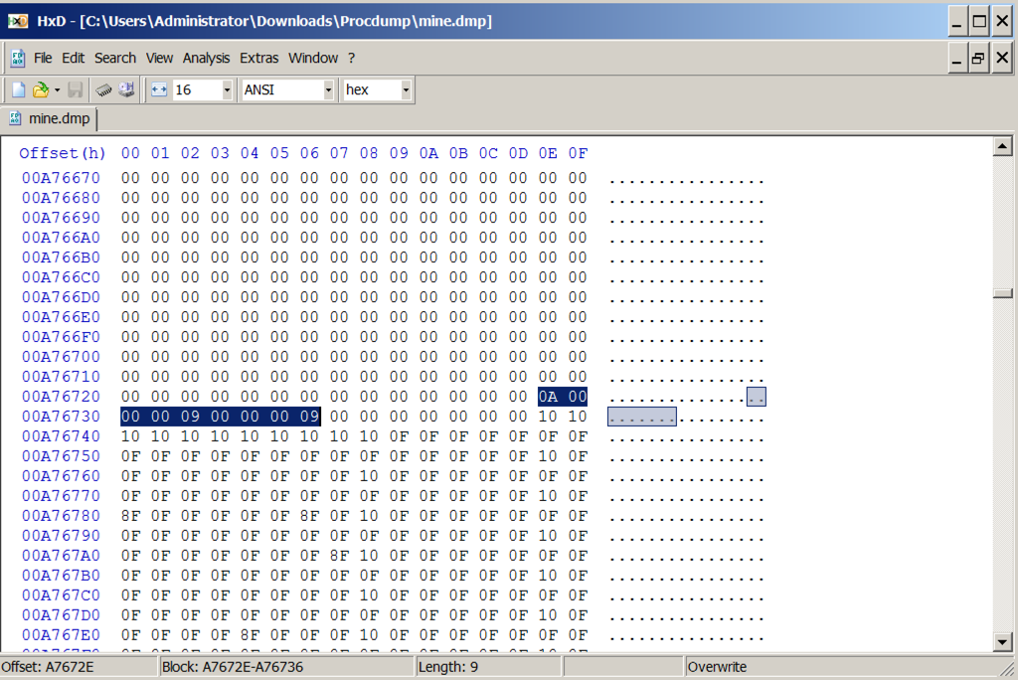Open the Extras menu
Screen dimensions: 1018x680
(258, 58)
